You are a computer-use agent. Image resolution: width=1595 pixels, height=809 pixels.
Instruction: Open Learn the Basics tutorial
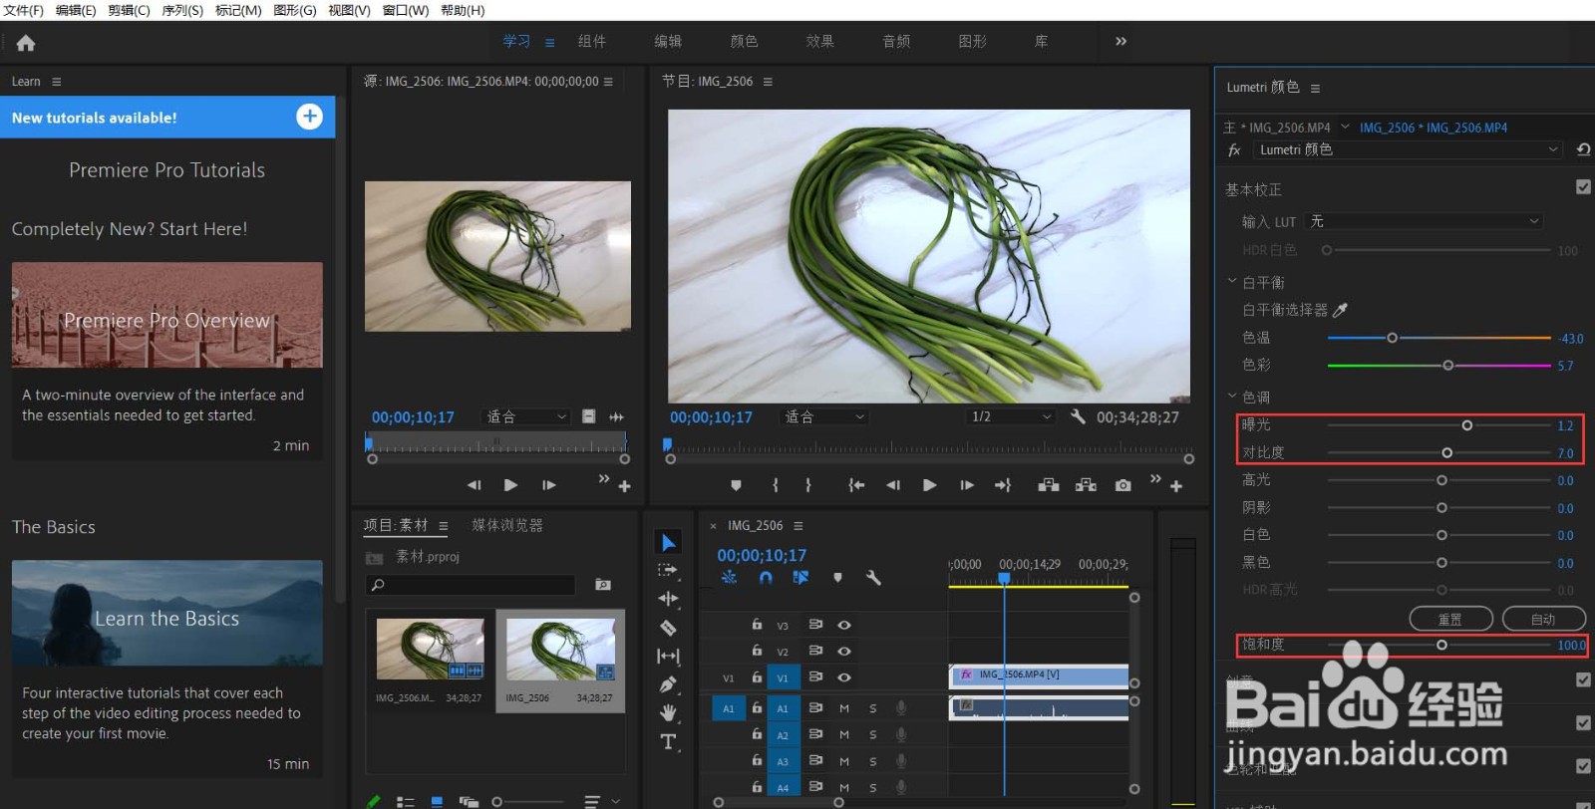point(167,613)
